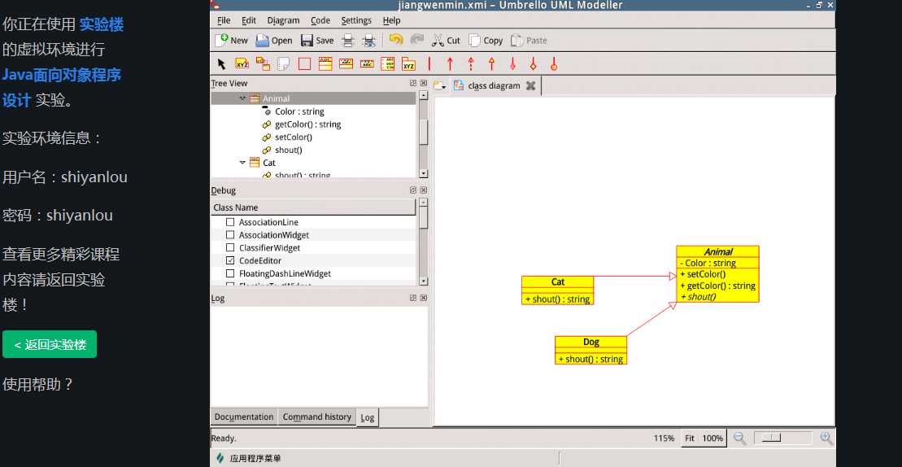Zoom out with the minus magnifier icon

click(x=740, y=439)
